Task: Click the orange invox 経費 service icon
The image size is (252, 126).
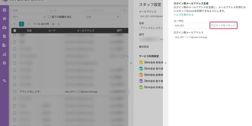Action: pyautogui.click(x=141, y=75)
